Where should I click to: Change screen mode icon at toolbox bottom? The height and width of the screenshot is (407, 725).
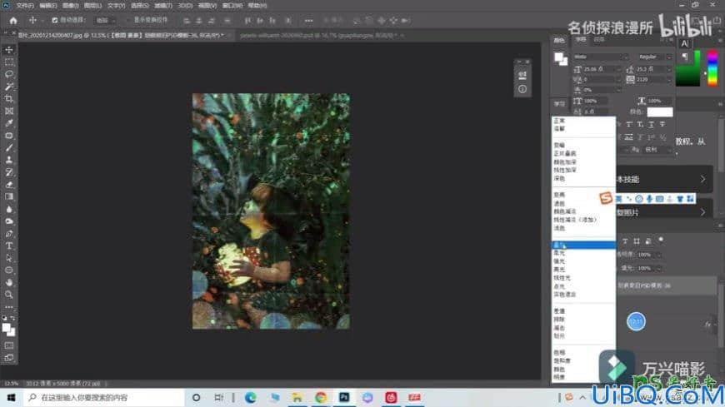click(x=9, y=358)
